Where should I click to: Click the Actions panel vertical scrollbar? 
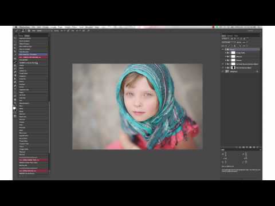point(49,126)
